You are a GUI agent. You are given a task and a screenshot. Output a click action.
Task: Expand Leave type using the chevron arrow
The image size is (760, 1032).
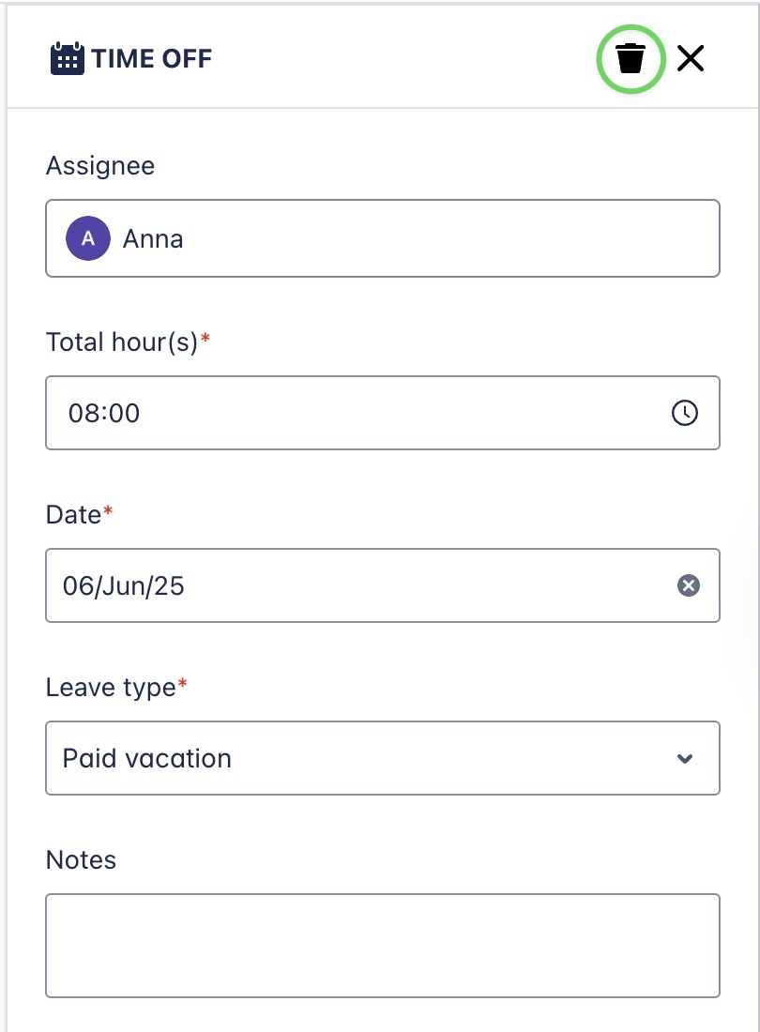click(x=685, y=758)
